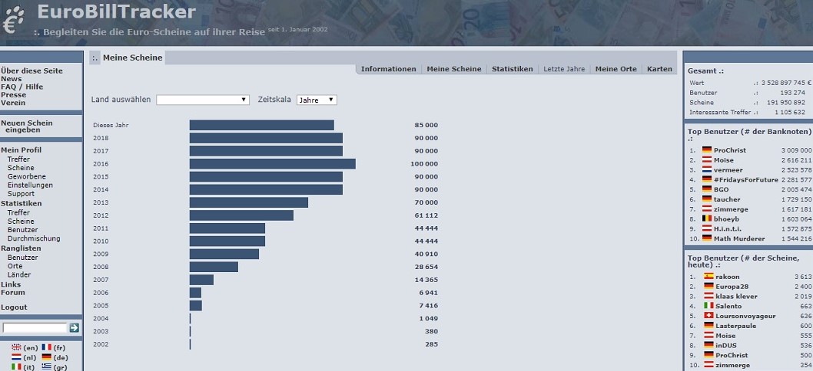Viewport: 813px width, 371px height.
Task: Click Logout in the sidebar
Action: 14,307
